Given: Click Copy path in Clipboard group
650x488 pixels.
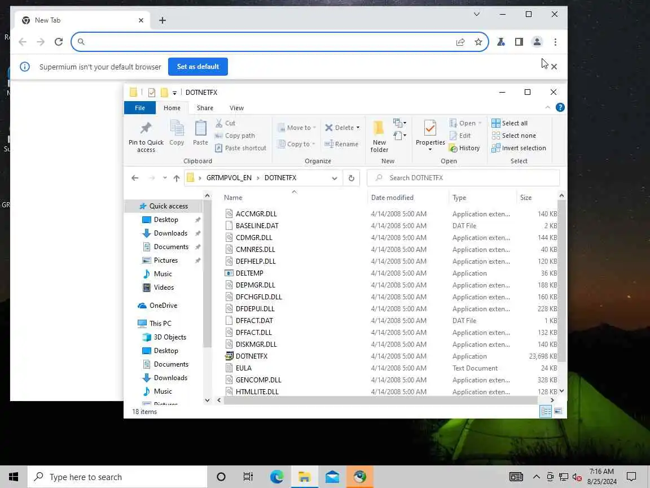Looking at the screenshot, I should click(x=235, y=136).
